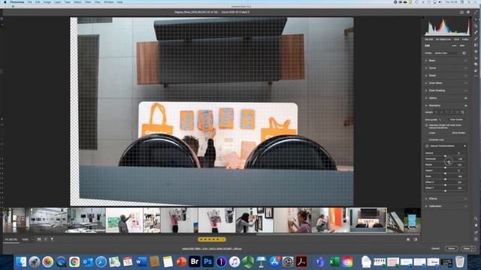Viewport: 481px width, 270px height.
Task: Click the Clear Guides button
Action: [x=456, y=120]
